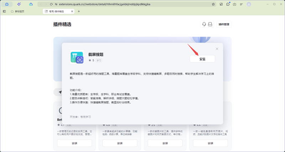
Task: Click the customer service headset icon
Action: (x=204, y=24)
